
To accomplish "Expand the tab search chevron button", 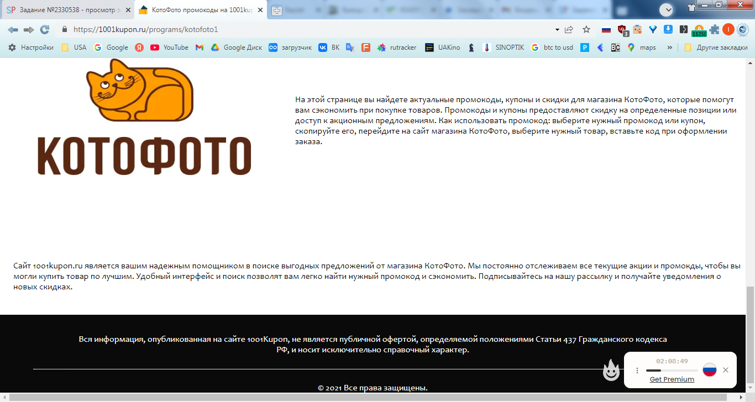I will pyautogui.click(x=667, y=9).
